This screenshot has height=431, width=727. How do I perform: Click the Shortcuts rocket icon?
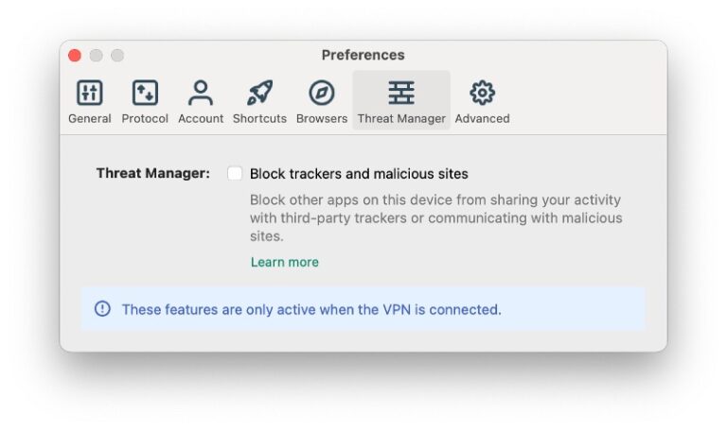click(x=259, y=93)
